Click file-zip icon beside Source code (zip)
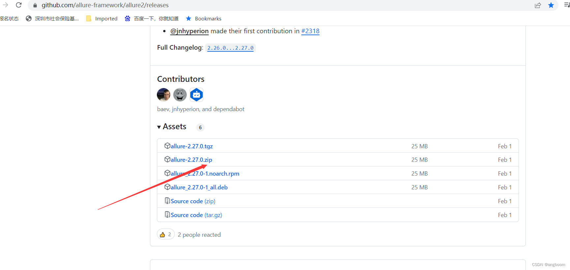Screen dimensions: 570x270 [167, 201]
